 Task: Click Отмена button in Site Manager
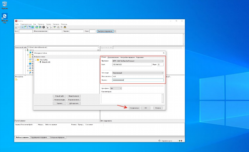tap(158, 108)
